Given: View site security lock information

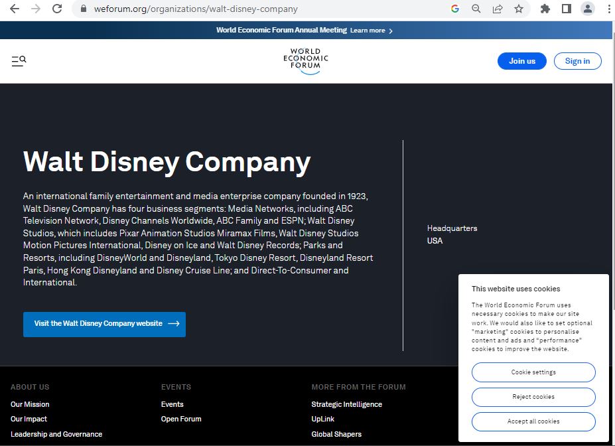Looking at the screenshot, I should click(84, 9).
